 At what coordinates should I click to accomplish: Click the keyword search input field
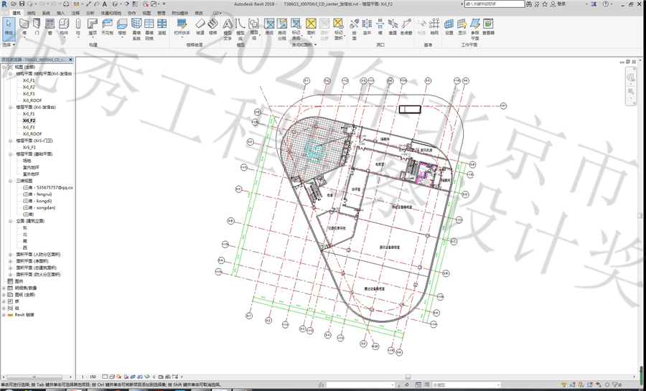(495, 4)
